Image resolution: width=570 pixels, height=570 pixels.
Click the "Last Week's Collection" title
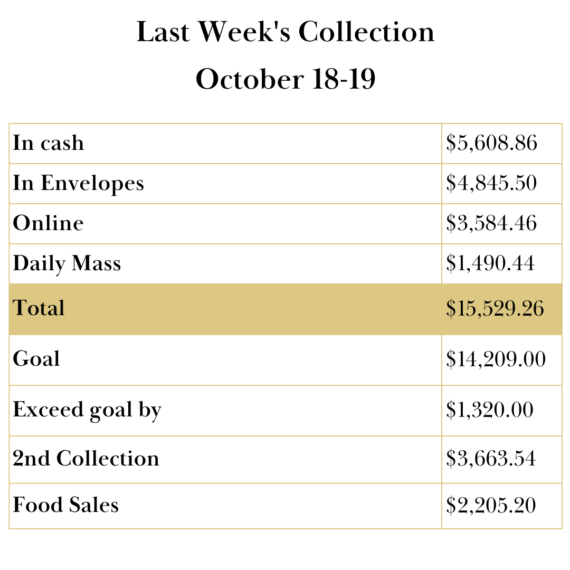(286, 33)
